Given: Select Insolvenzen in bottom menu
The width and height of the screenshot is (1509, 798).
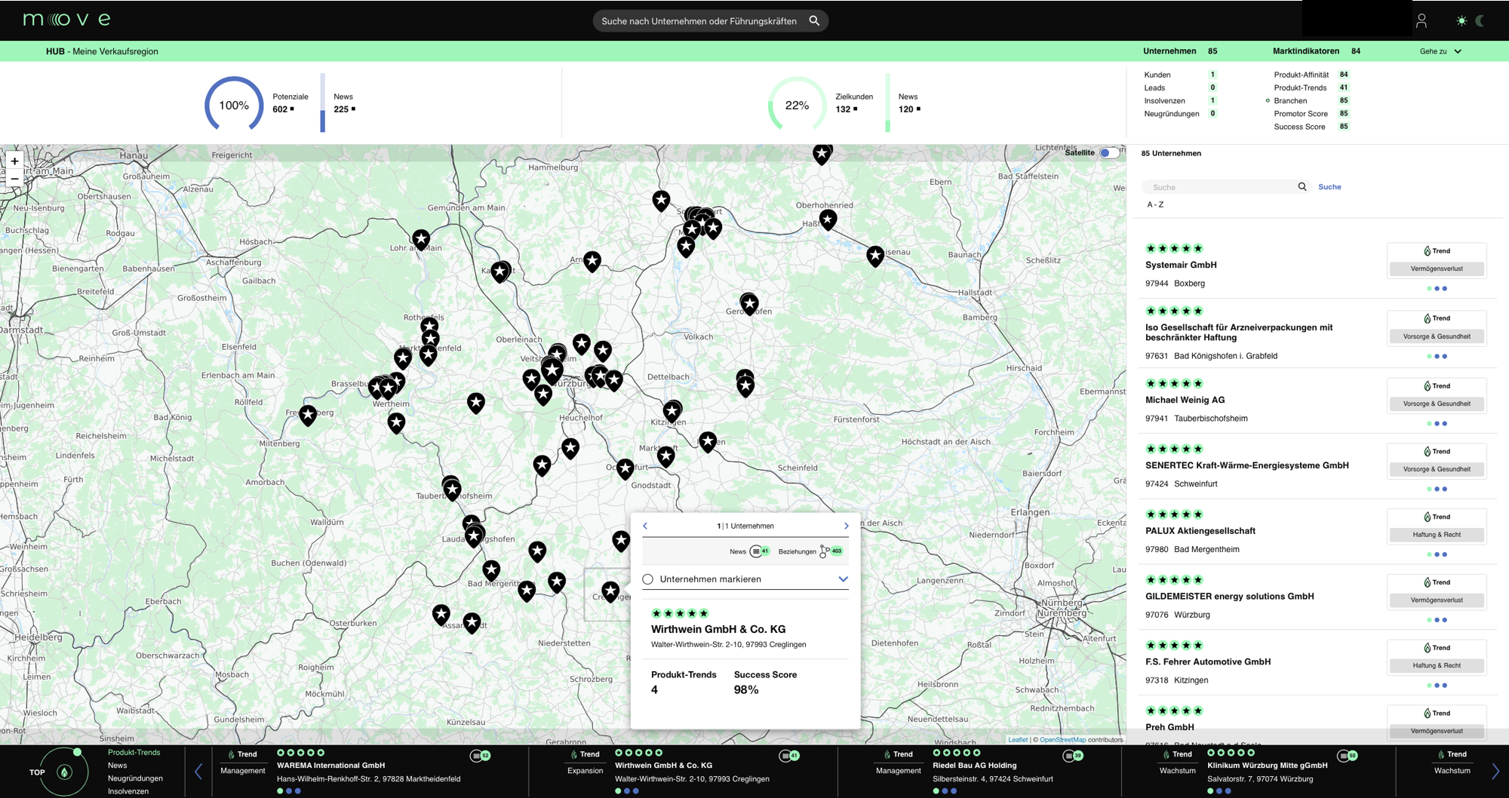Looking at the screenshot, I should (128, 791).
